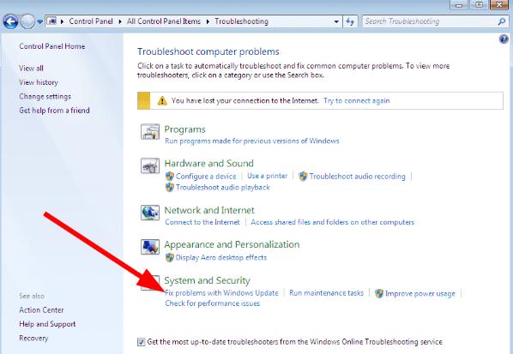Click Try to connect again link
513x354 pixels.
pyautogui.click(x=357, y=100)
